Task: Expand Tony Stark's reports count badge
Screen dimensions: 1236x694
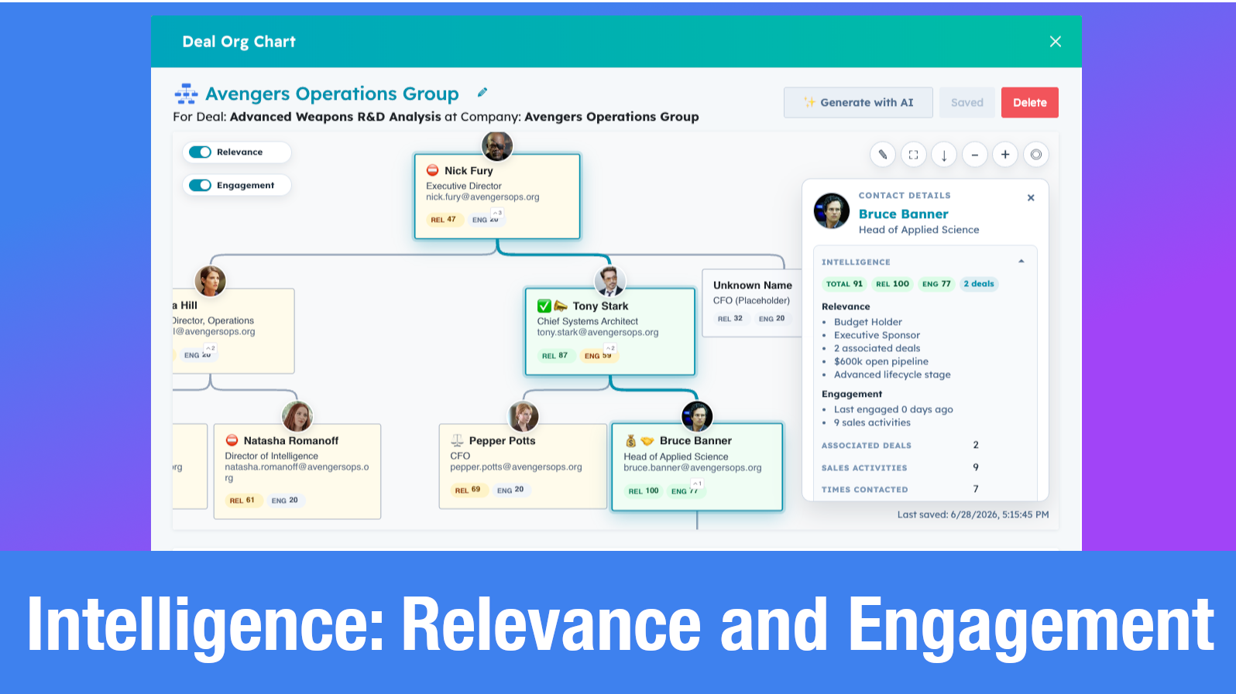Action: click(610, 348)
